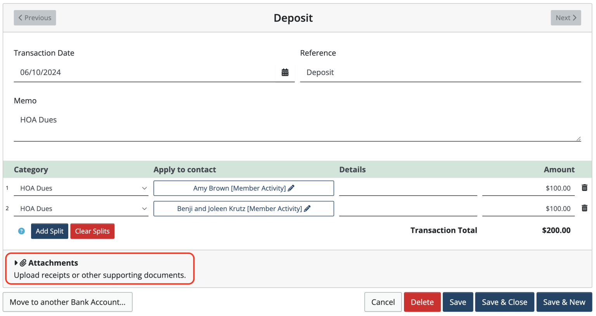Click the Add Split button
Viewport: 596px width, 316px height.
pos(49,231)
